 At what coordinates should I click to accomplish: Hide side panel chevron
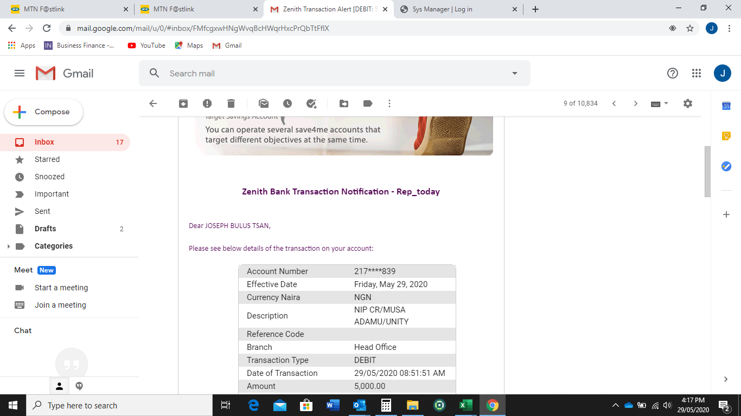[x=726, y=379]
